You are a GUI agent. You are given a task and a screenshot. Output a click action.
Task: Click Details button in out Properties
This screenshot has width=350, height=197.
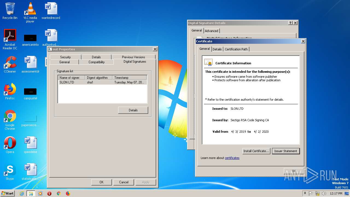133,110
